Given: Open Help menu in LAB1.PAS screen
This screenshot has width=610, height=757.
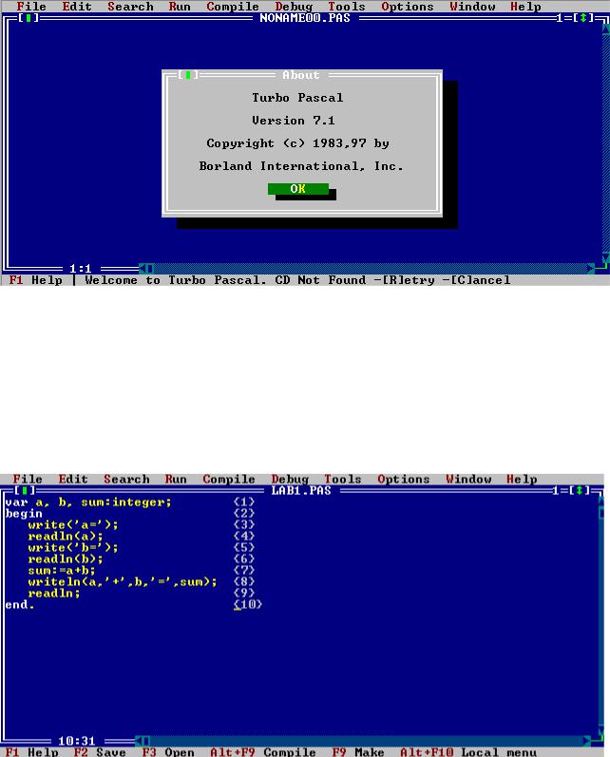Looking at the screenshot, I should (522, 479).
